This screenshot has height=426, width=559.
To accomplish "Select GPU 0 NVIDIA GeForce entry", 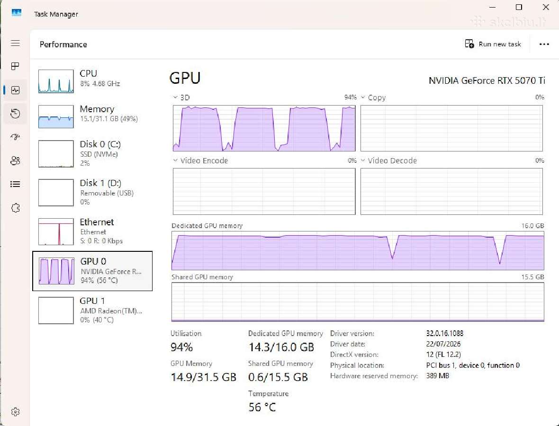I will coord(92,271).
